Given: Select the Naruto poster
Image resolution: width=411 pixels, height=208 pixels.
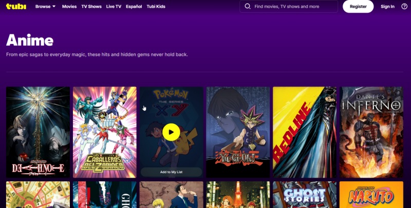Looking at the screenshot, I should pos(371,195).
